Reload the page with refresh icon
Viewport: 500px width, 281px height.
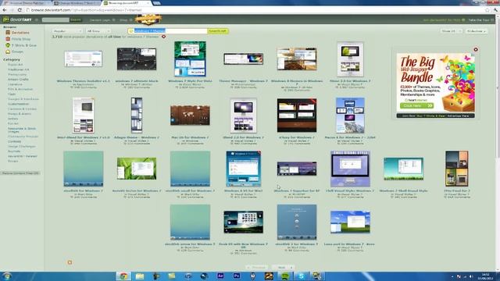click(20, 10)
